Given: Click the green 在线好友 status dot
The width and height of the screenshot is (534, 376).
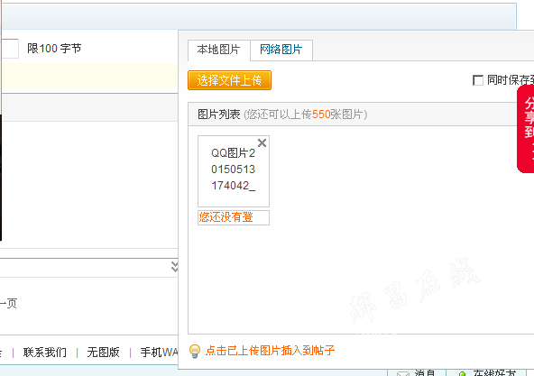Looking at the screenshot, I should coord(462,374).
